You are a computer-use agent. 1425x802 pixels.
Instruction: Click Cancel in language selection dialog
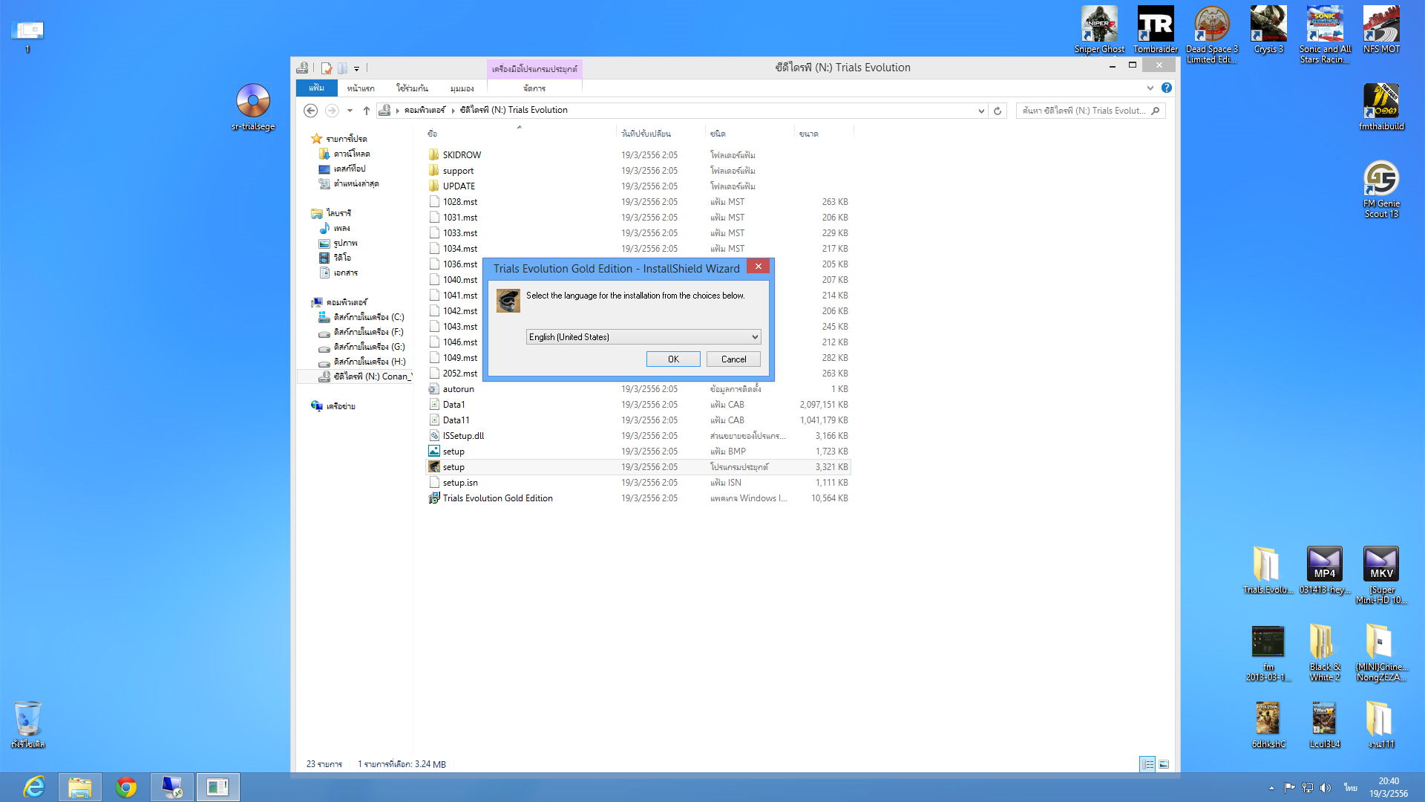click(x=733, y=359)
